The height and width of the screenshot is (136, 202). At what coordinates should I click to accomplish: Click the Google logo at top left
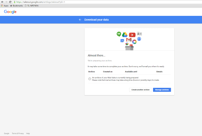(x=10, y=12)
